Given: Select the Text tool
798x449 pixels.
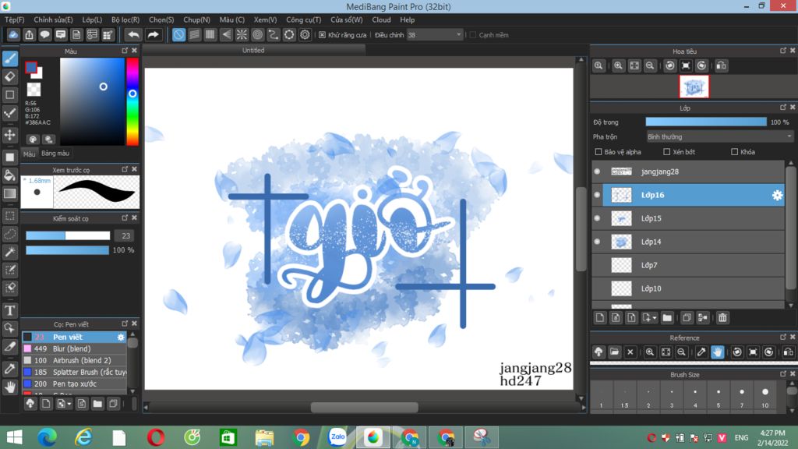Looking at the screenshot, I should click(x=9, y=310).
